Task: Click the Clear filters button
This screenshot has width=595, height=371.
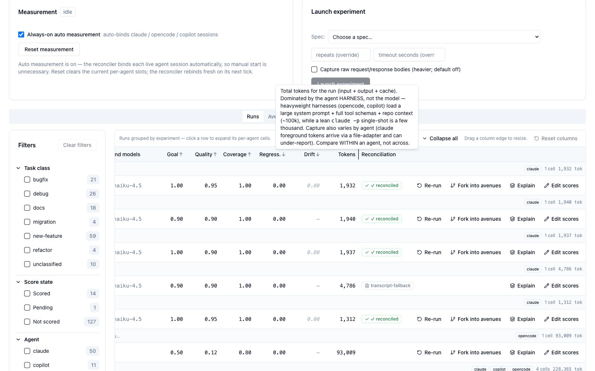Action: [77, 145]
